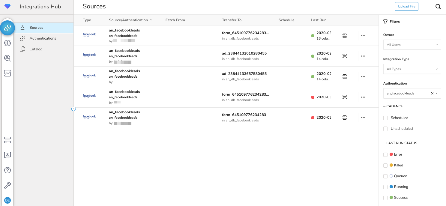Click the jobs icon for ad_23844132010280455 row
Viewport: 446px width, 206px height.
coord(345,56)
